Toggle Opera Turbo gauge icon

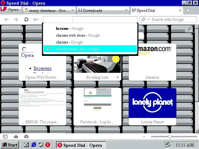pos(26,137)
